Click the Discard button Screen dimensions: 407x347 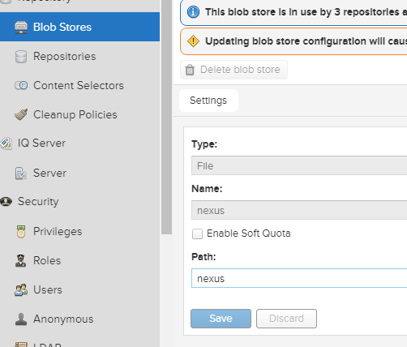tap(286, 319)
